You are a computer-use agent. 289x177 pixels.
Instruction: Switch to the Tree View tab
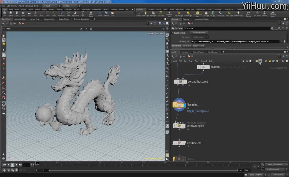point(185,52)
